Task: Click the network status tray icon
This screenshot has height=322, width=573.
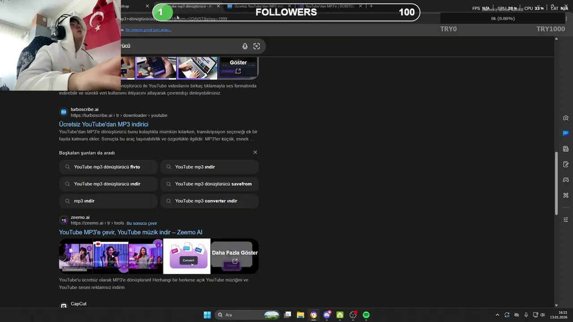Action: tap(517, 315)
